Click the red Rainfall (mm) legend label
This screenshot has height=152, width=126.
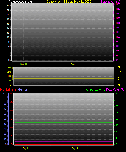[x=8, y=90]
